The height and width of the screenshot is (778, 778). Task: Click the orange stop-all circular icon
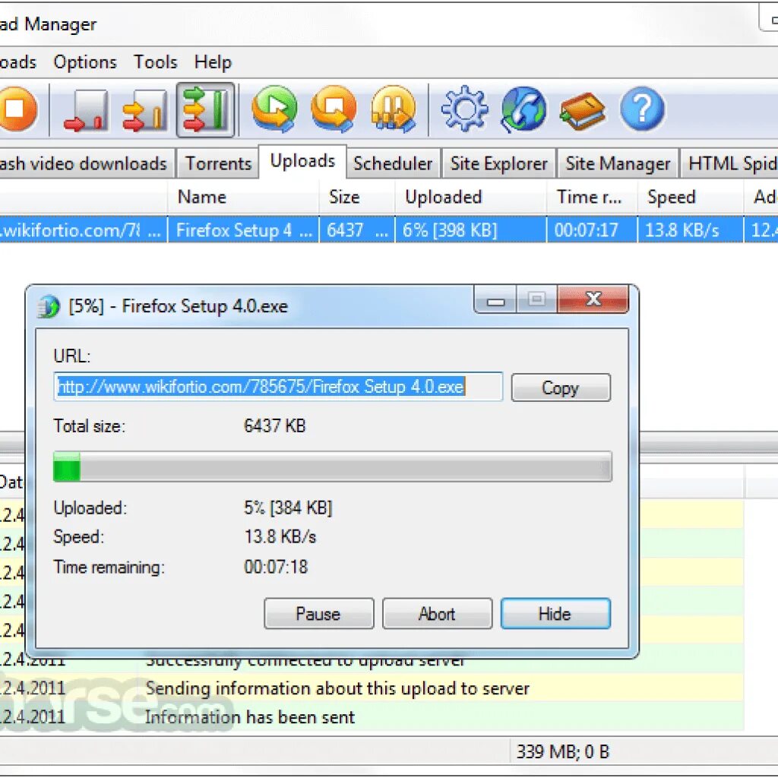(x=334, y=109)
